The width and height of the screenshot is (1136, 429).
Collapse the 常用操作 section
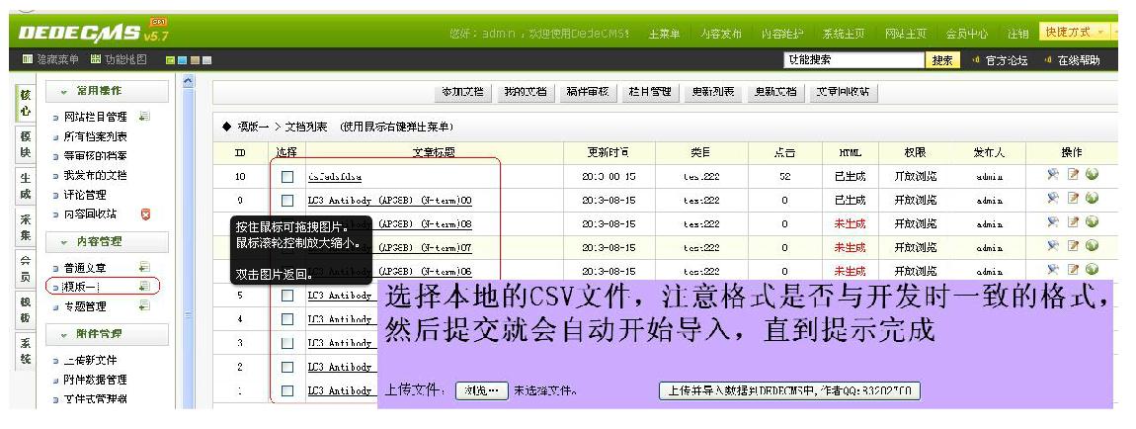pyautogui.click(x=65, y=91)
